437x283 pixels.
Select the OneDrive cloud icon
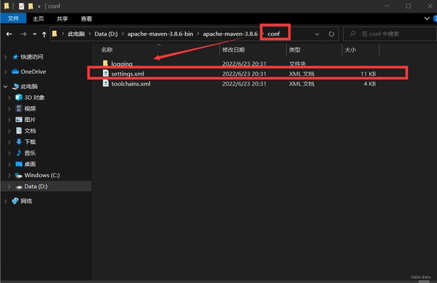(x=15, y=72)
